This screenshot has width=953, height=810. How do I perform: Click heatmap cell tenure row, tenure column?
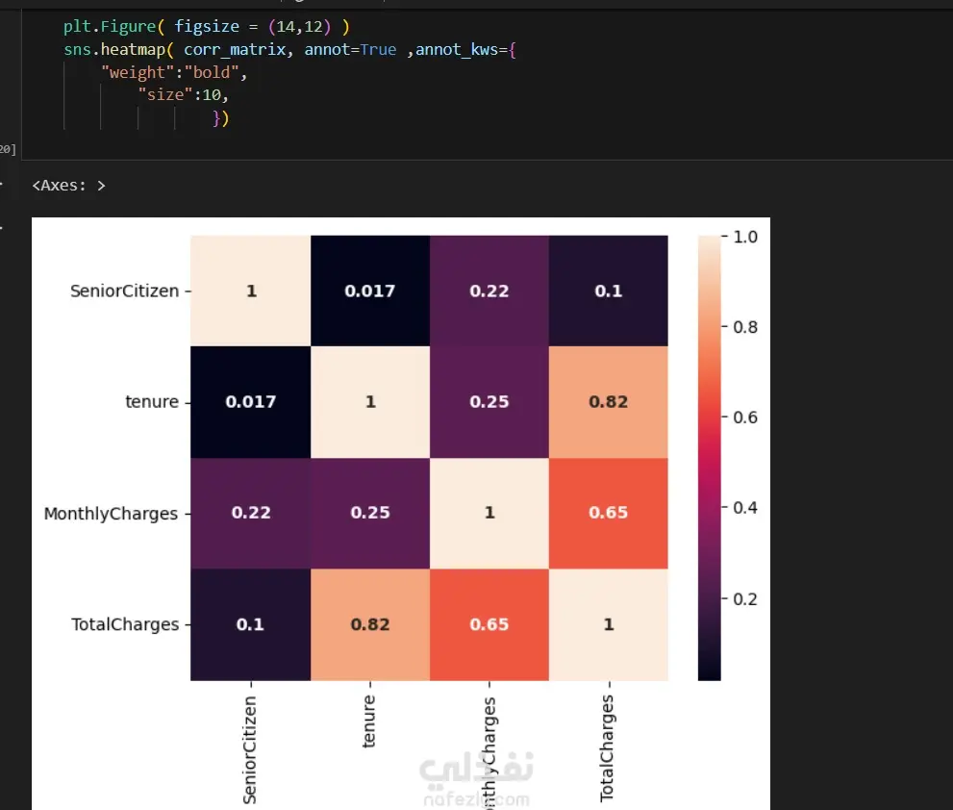370,402
